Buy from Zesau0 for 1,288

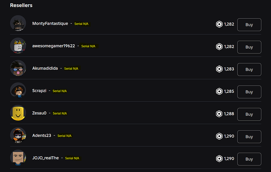click(249, 114)
